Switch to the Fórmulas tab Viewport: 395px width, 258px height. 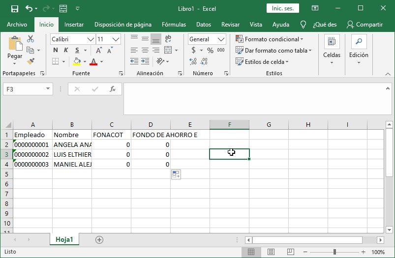tap(174, 25)
